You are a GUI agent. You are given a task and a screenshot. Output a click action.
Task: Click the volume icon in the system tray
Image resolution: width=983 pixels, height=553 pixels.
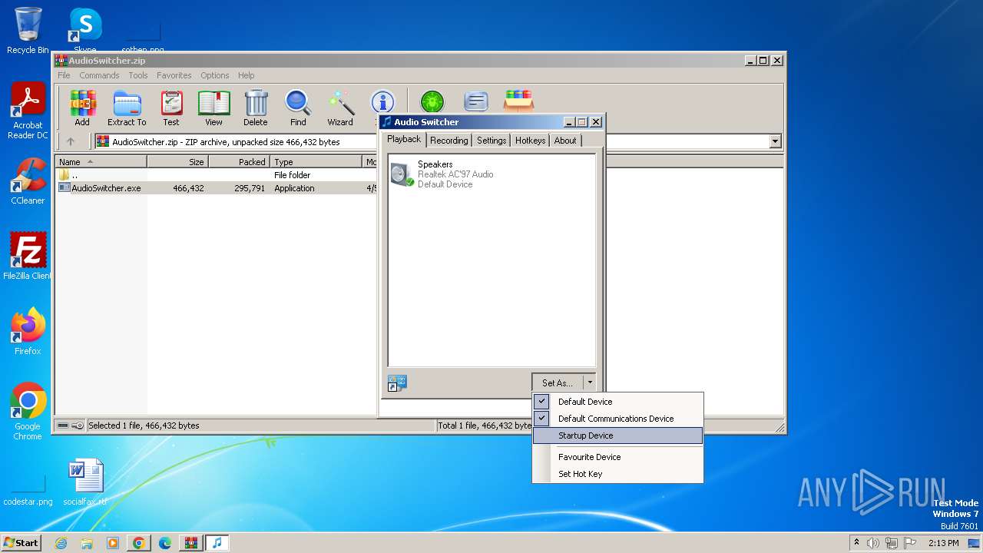pos(873,543)
